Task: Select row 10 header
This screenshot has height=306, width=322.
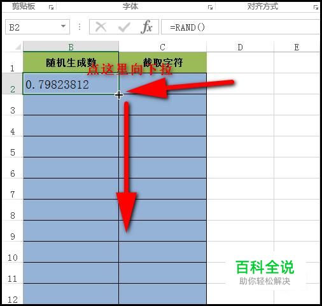Action: (12, 252)
